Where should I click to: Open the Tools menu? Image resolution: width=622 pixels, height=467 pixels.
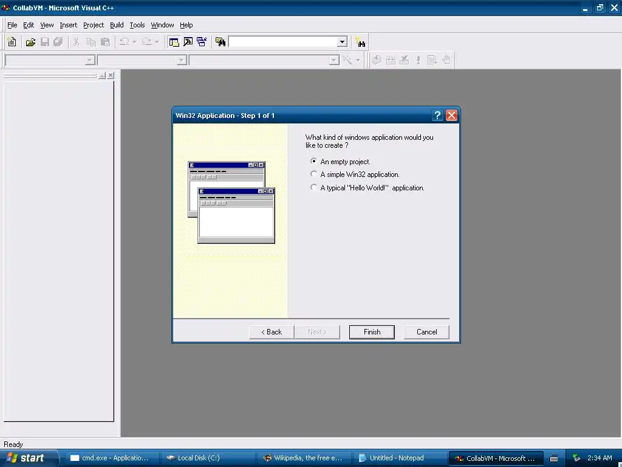click(x=137, y=25)
